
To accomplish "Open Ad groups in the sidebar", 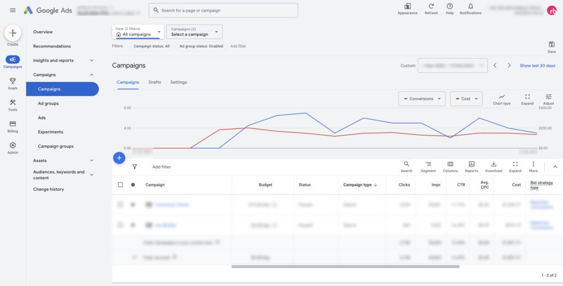I will click(48, 104).
